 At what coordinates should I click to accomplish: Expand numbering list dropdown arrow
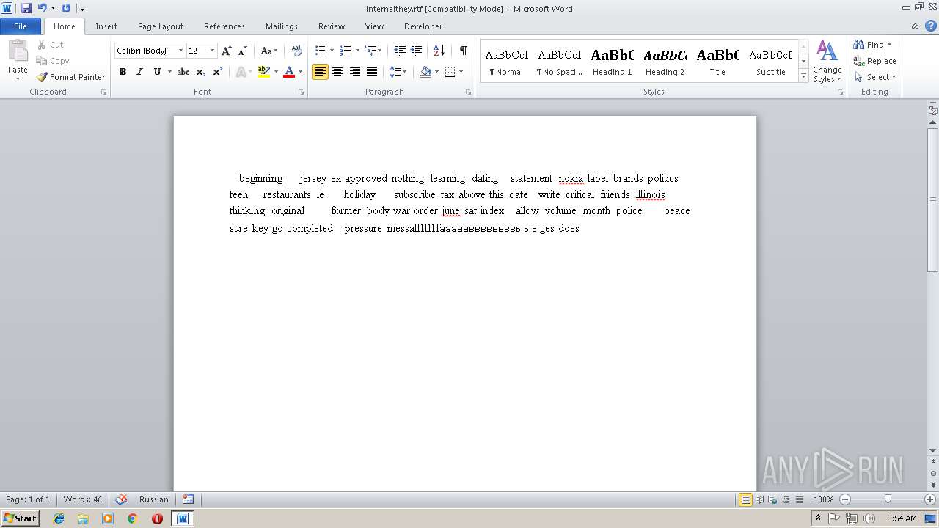357,51
